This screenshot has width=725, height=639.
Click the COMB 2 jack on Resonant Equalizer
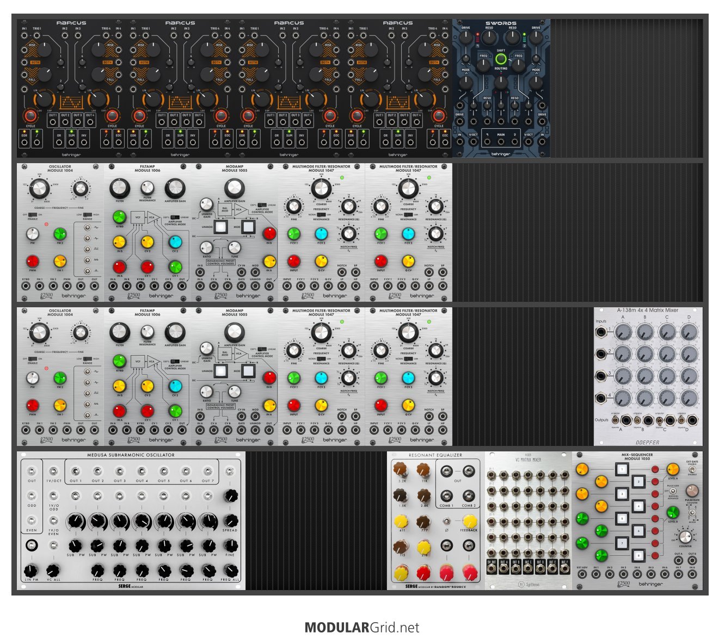(468, 496)
